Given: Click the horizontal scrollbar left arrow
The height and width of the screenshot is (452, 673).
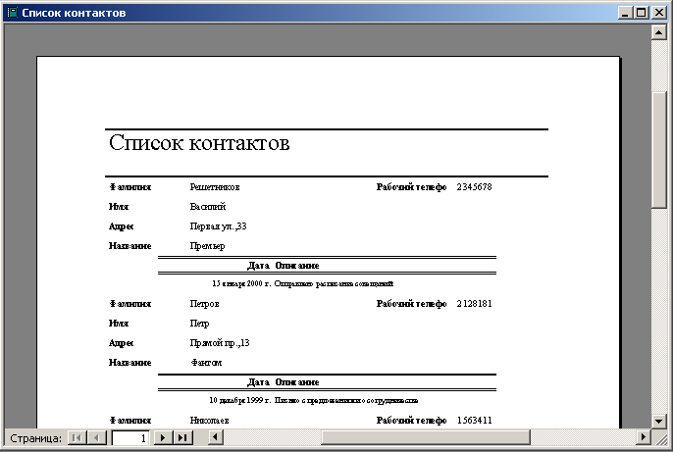Looking at the screenshot, I should pos(216,437).
